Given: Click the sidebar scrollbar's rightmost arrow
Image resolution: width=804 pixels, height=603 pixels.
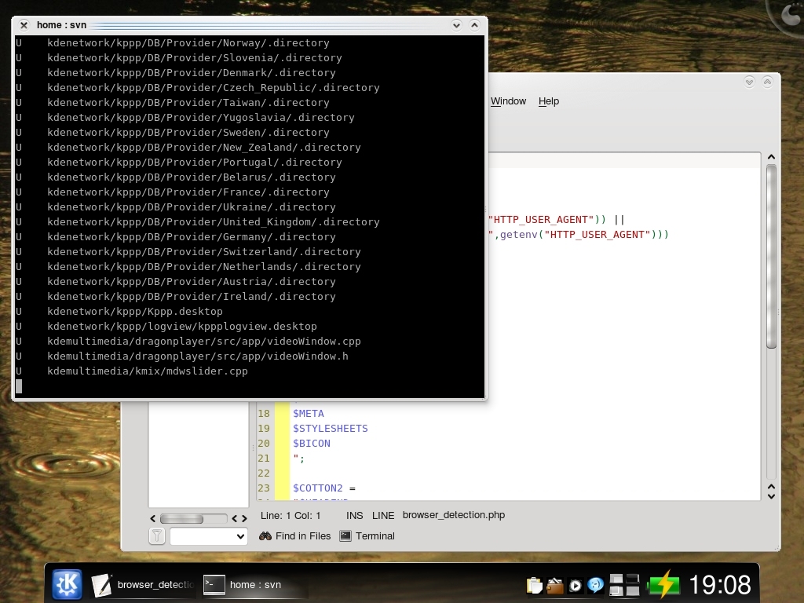Looking at the screenshot, I should point(245,518).
